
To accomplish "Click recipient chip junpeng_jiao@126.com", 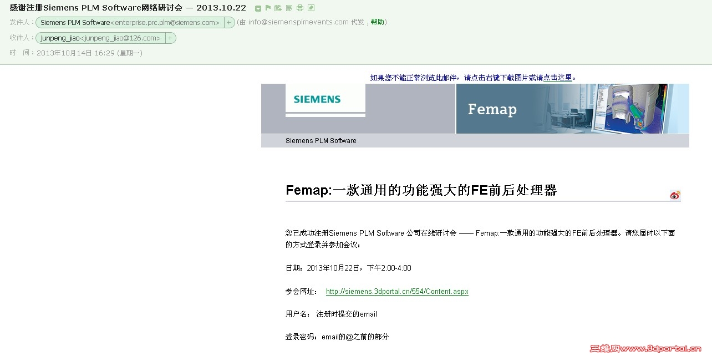I will coord(100,38).
